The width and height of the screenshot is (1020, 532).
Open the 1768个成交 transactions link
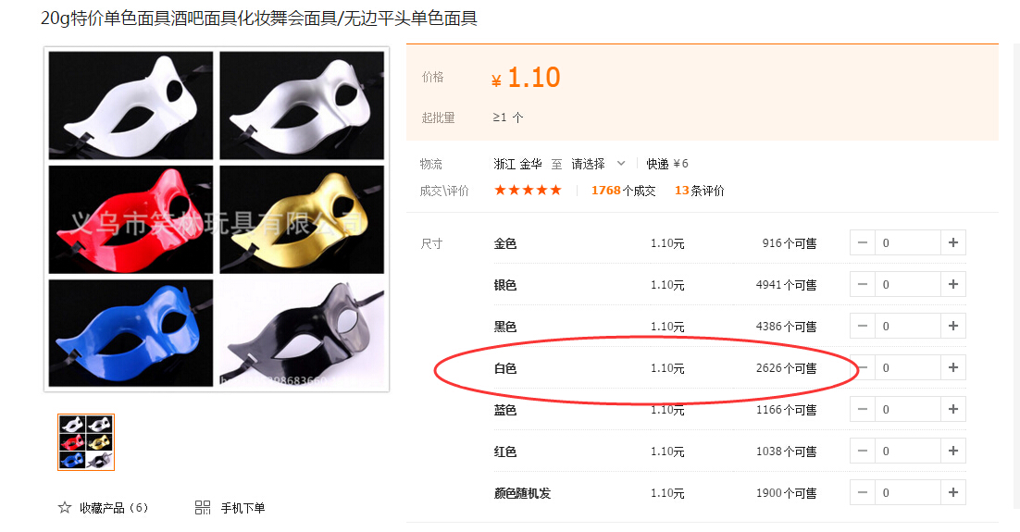623,191
